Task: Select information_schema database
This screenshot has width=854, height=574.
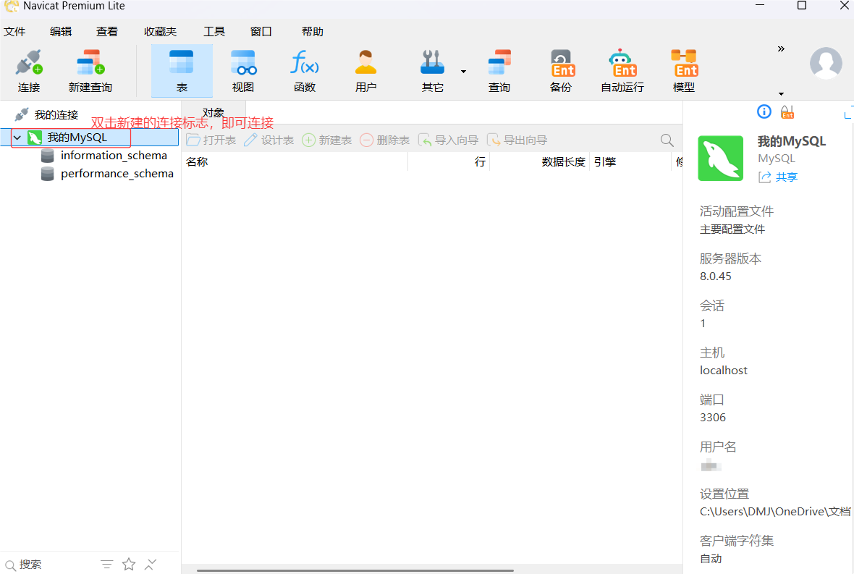Action: [x=114, y=156]
